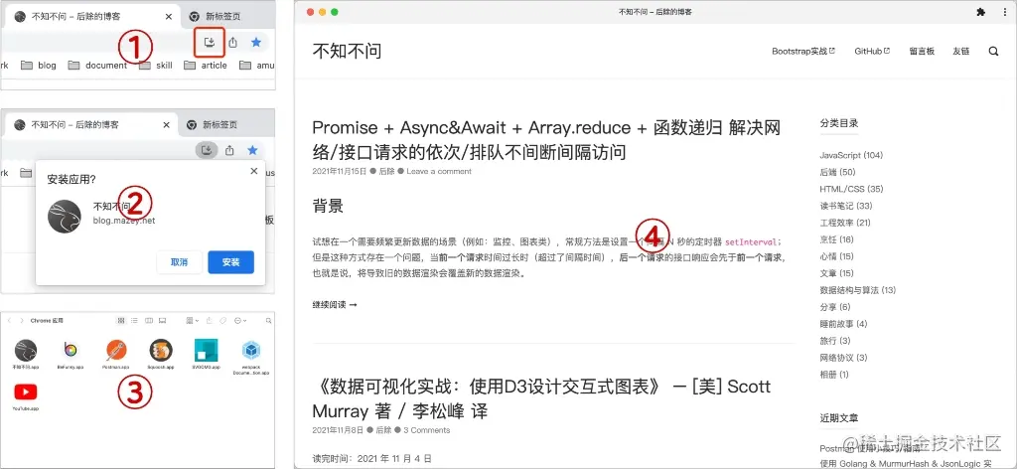Open the skill bookmark folder
This screenshot has width=1017, height=469.
[156, 65]
